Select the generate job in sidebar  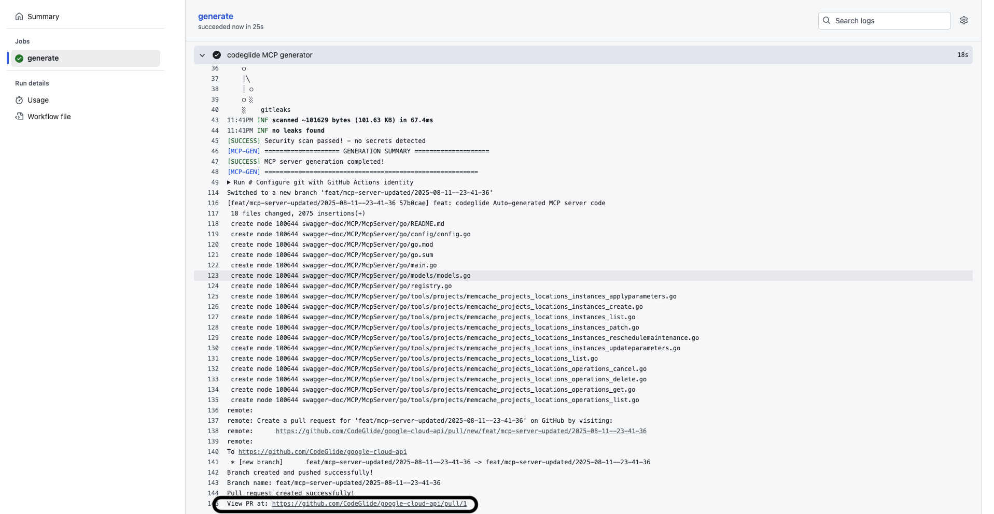(86, 58)
